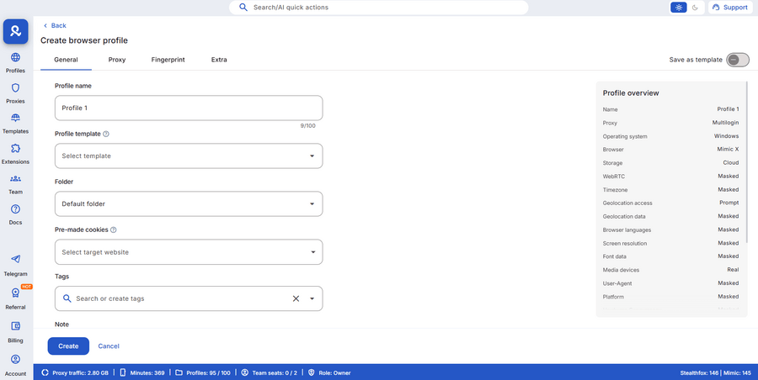Click the Profile name input field
The width and height of the screenshot is (758, 380).
point(188,108)
